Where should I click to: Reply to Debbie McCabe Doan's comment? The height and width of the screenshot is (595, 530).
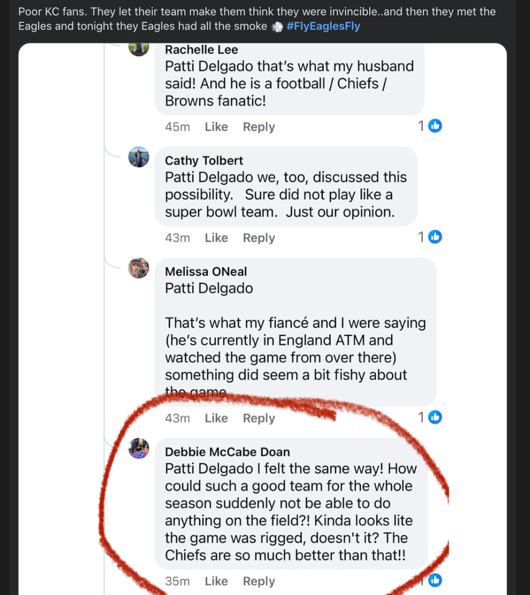tap(259, 581)
